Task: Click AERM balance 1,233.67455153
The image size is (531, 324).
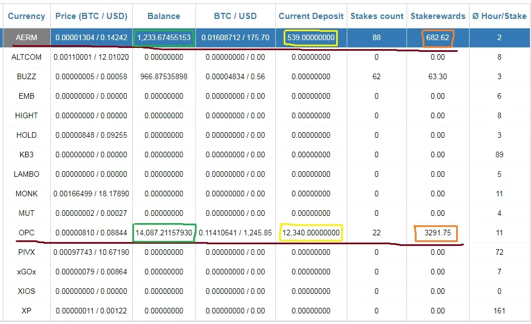Action: pyautogui.click(x=164, y=37)
